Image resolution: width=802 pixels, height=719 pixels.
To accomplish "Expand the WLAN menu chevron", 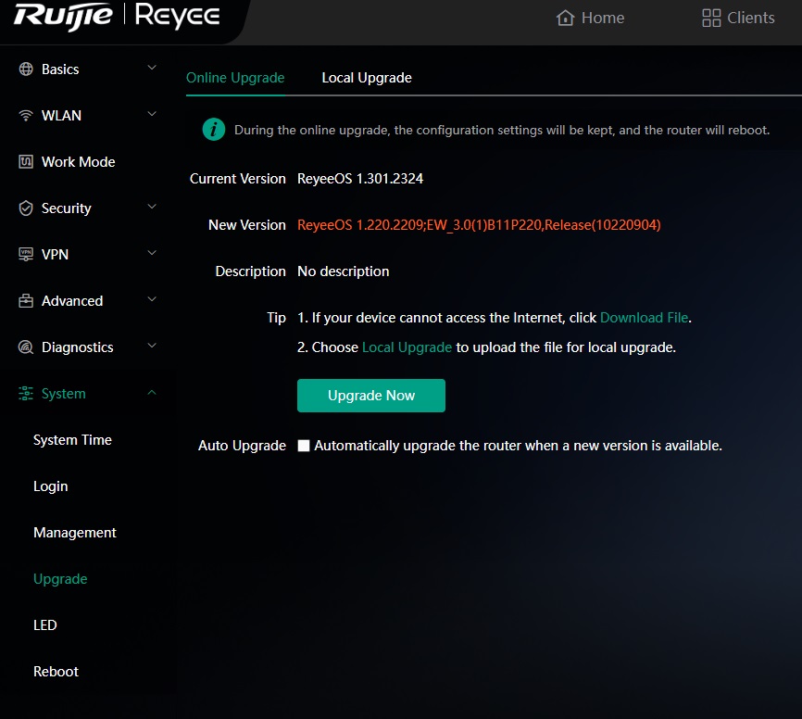I will tap(152, 114).
